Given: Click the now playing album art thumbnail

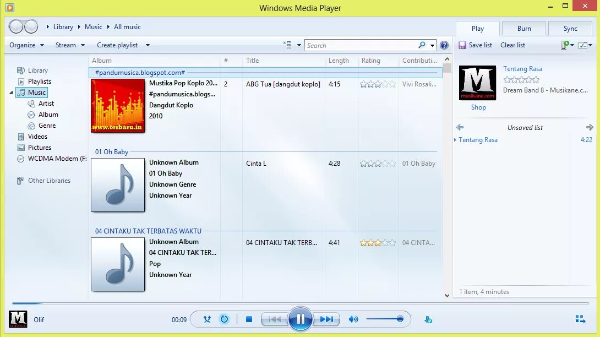Looking at the screenshot, I should click(18, 319).
